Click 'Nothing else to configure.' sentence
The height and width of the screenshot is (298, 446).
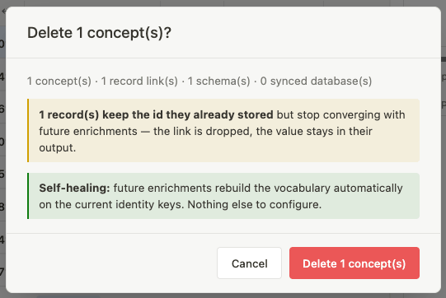coord(255,204)
